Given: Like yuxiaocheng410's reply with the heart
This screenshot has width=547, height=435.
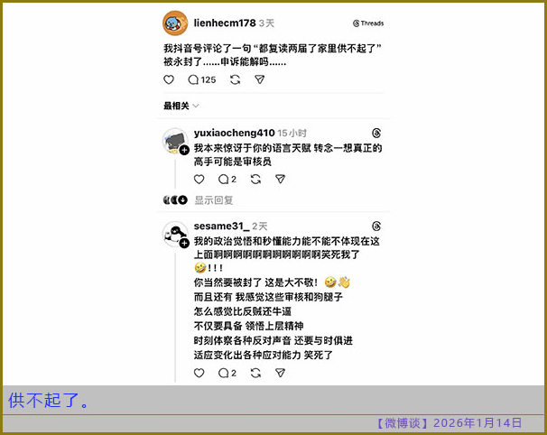Looking at the screenshot, I should point(199,180).
